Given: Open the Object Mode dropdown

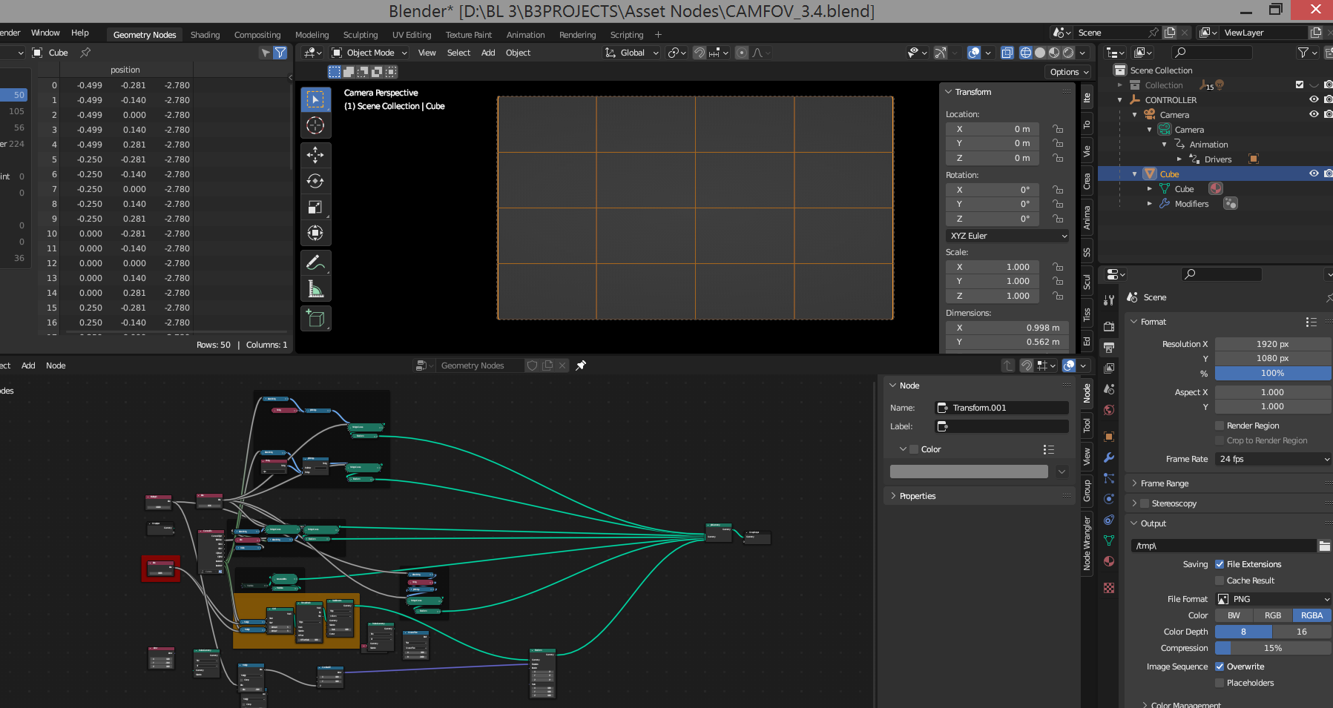Looking at the screenshot, I should pos(369,53).
